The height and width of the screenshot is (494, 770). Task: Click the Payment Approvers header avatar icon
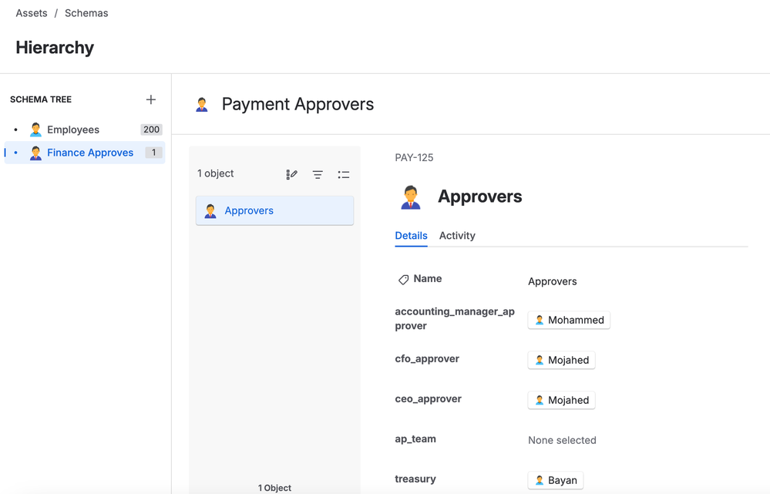pyautogui.click(x=202, y=105)
